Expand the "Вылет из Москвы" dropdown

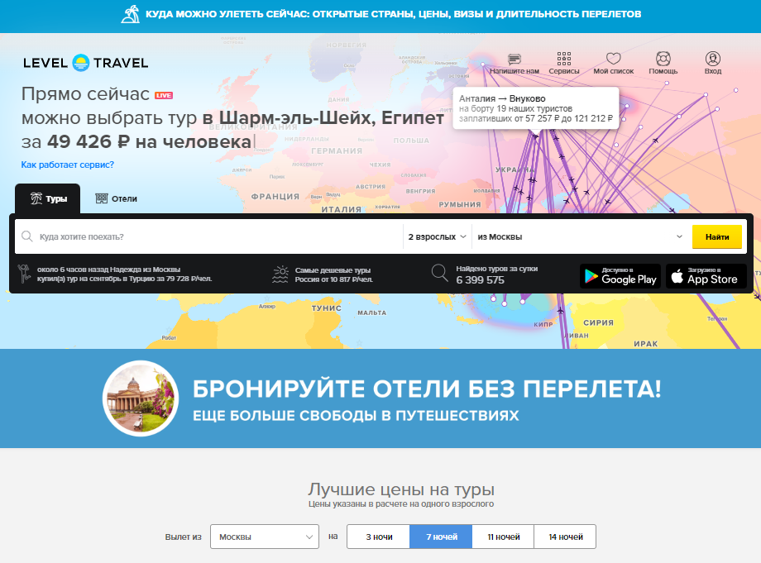pos(264,537)
